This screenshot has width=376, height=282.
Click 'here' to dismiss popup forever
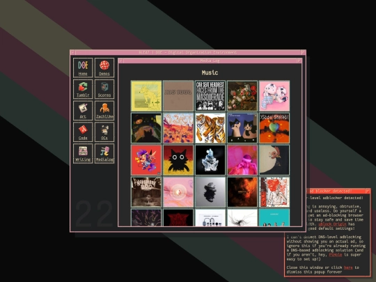348,267
